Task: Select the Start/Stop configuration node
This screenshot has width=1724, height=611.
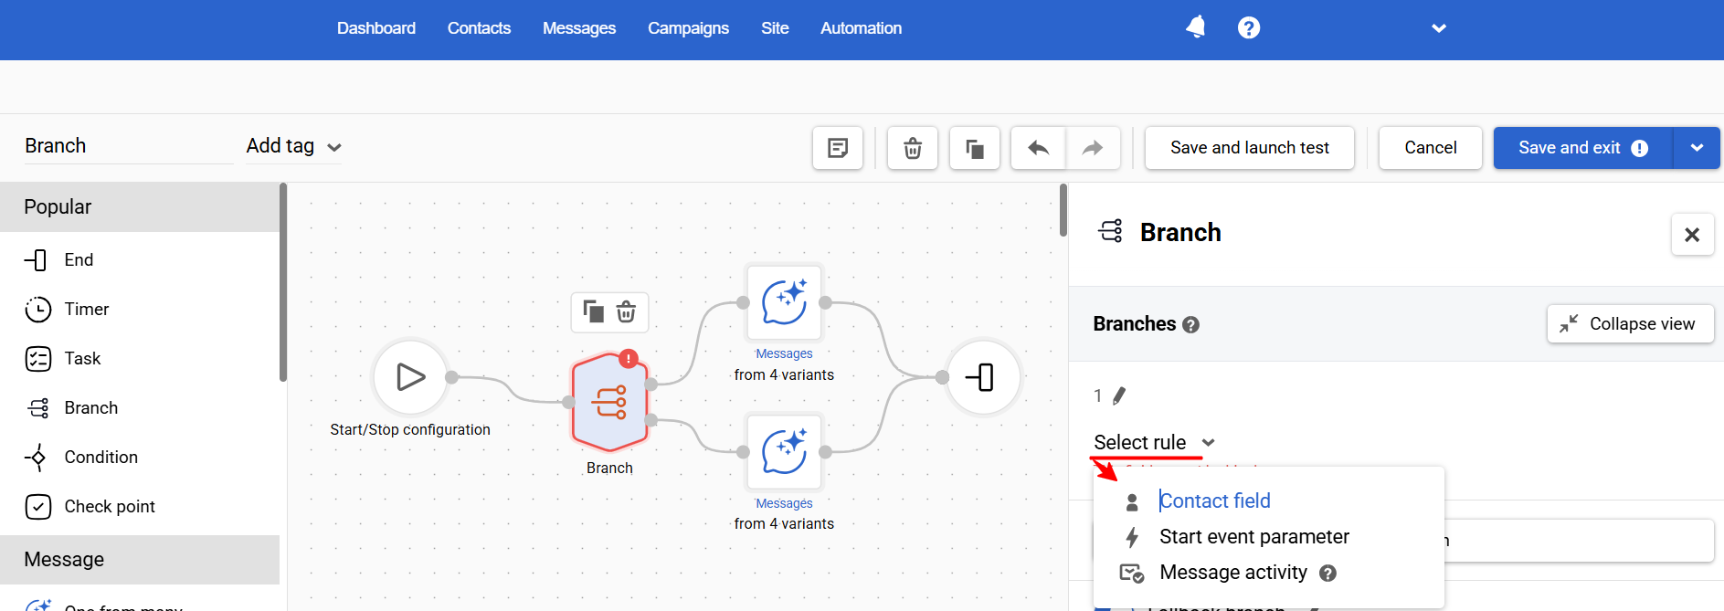Action: coord(410,377)
